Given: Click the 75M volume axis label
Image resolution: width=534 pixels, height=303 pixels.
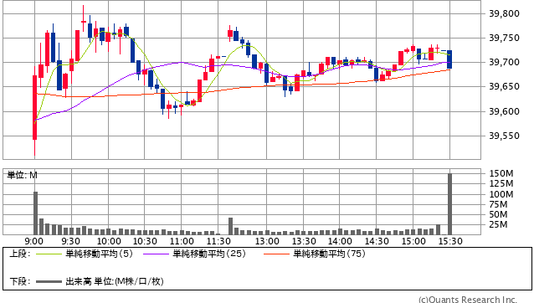Looking at the screenshot, I should click(x=499, y=204).
